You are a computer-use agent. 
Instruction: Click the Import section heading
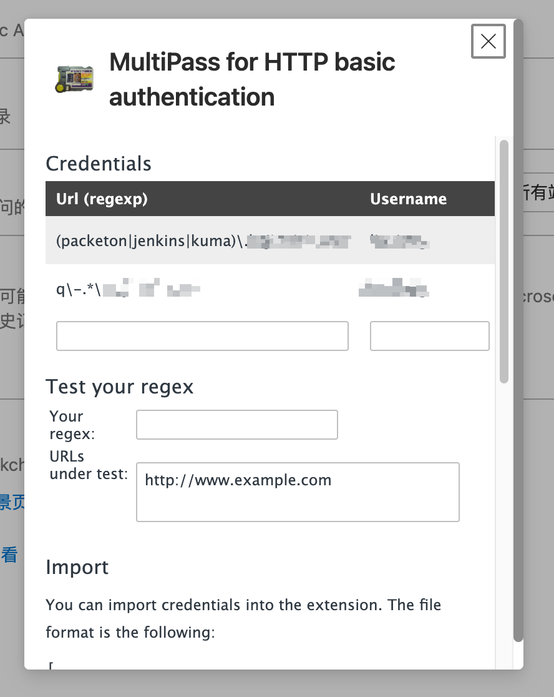(77, 567)
